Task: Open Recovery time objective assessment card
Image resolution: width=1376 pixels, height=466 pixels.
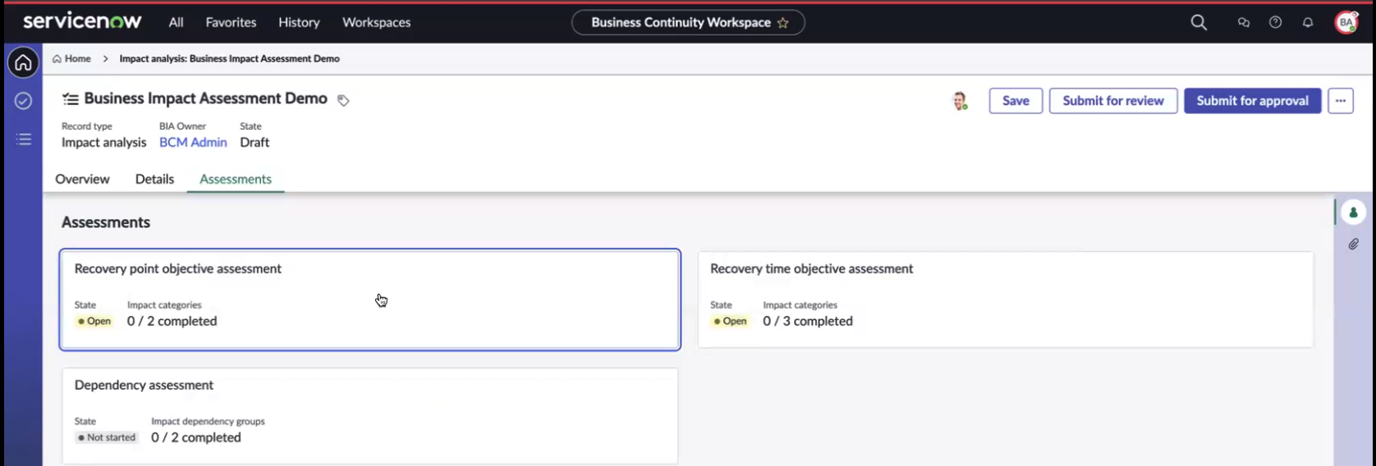Action: 1006,299
